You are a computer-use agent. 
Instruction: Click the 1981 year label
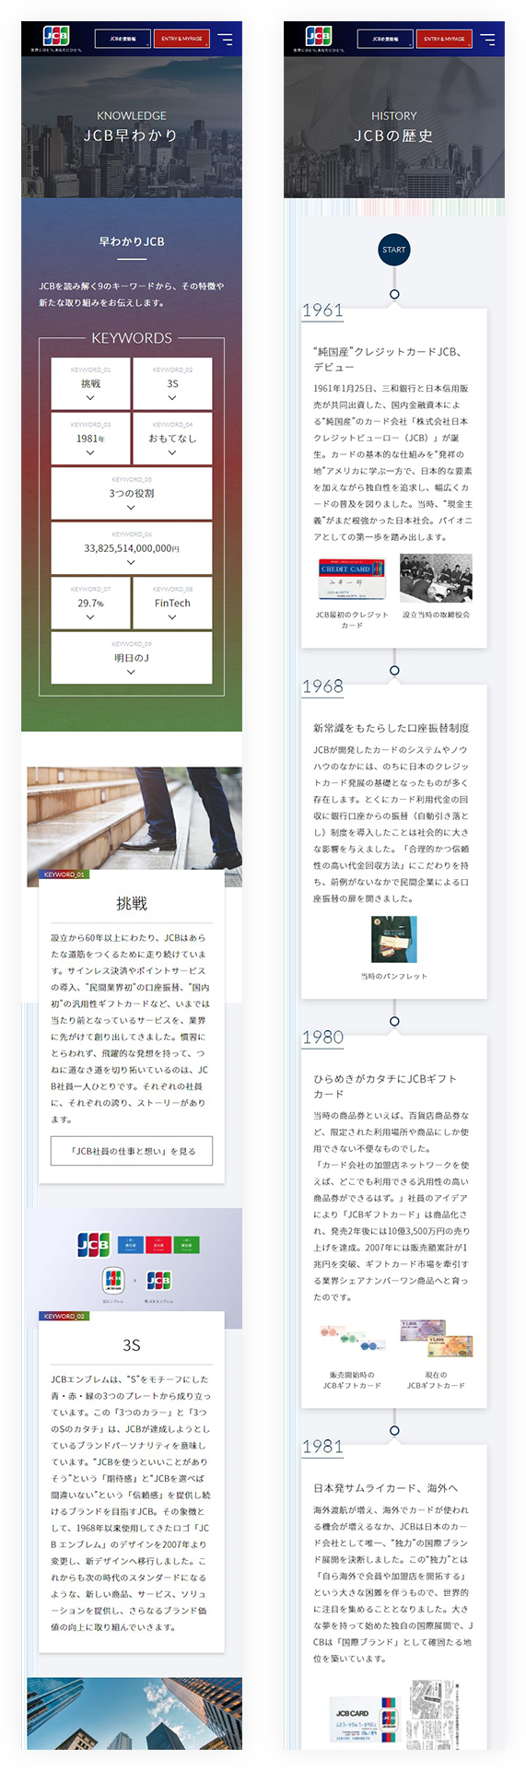coord(323,1447)
